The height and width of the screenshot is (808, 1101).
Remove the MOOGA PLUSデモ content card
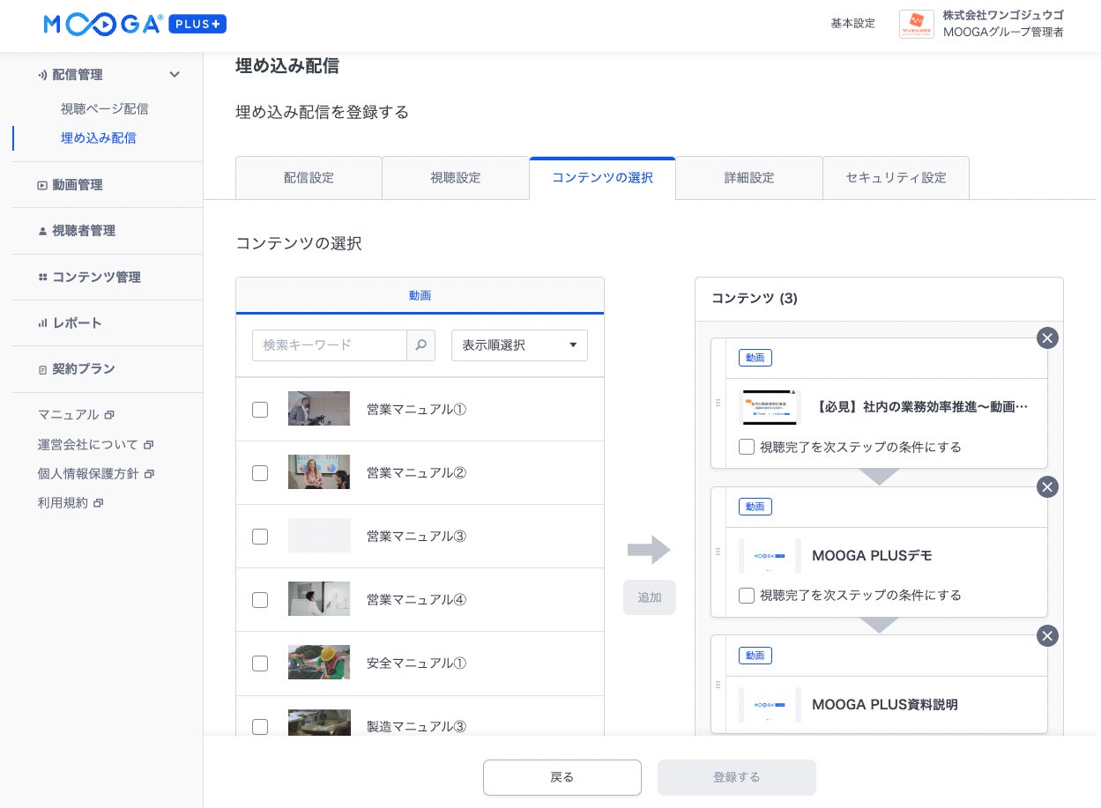tap(1047, 487)
